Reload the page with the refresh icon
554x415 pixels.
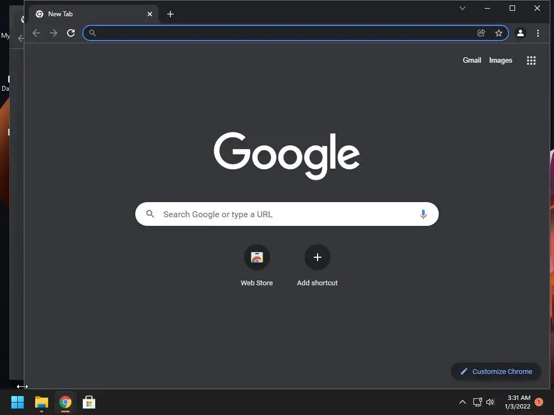[x=71, y=33]
